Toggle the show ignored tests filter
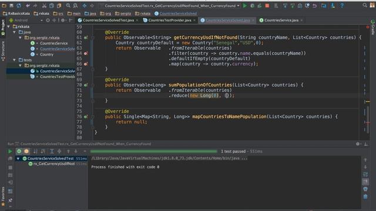376x211 pixels. [x=26, y=151]
